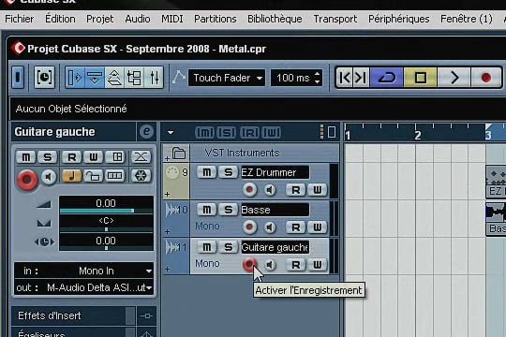The image size is (506, 337).
Task: Mute track in Inspector M button
Action: click(x=26, y=157)
